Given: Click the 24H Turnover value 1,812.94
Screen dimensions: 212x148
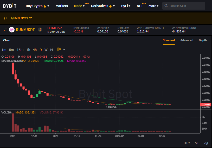Looking at the screenshot, I should 143,32.
